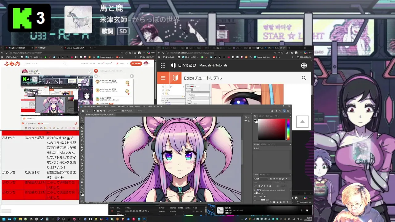The height and width of the screenshot is (222, 395).
Task: Click the Live2D page vertical scrollbar
Action: point(312,89)
